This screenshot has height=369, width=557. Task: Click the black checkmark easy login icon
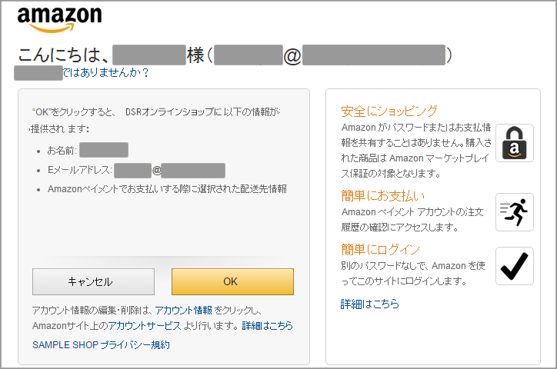pyautogui.click(x=515, y=266)
